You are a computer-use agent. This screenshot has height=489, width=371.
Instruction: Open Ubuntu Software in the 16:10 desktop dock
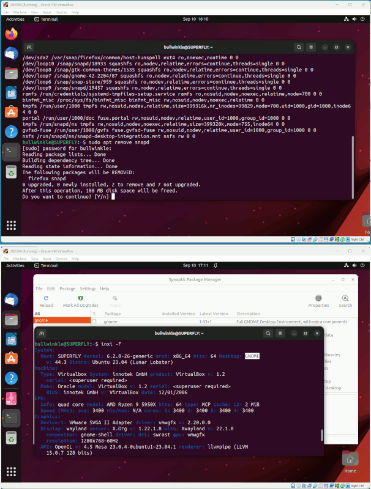[x=11, y=112]
